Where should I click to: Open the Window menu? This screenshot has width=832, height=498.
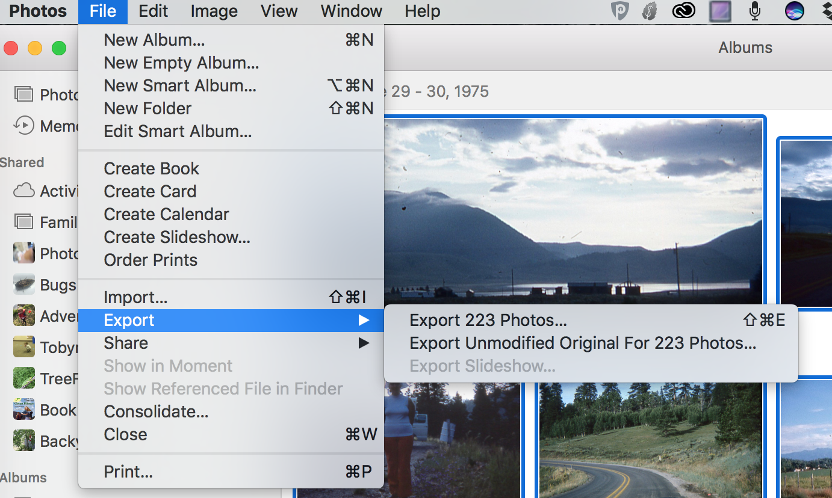pos(352,11)
